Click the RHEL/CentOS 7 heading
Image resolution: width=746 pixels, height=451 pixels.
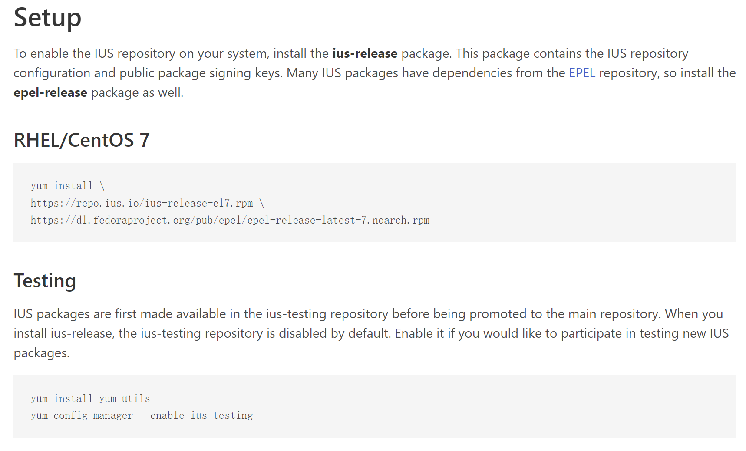click(82, 140)
